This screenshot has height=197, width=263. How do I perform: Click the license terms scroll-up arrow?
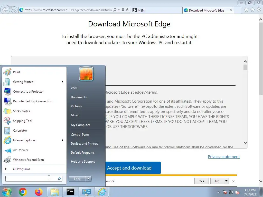pyautogui.click(x=245, y=62)
